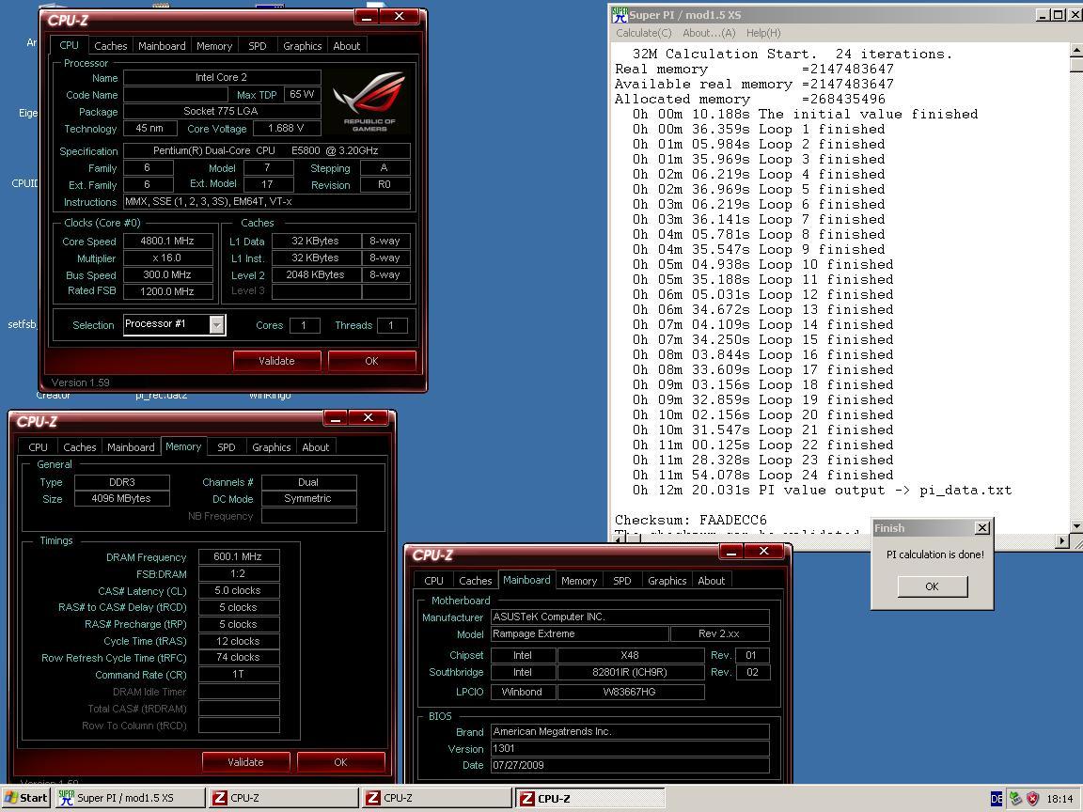This screenshot has width=1083, height=812.
Task: Open Caches tab in the Memory CPU-Z window
Action: click(x=79, y=446)
